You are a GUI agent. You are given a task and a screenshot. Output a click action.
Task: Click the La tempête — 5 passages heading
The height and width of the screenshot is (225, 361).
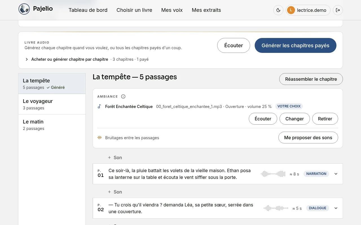(135, 77)
